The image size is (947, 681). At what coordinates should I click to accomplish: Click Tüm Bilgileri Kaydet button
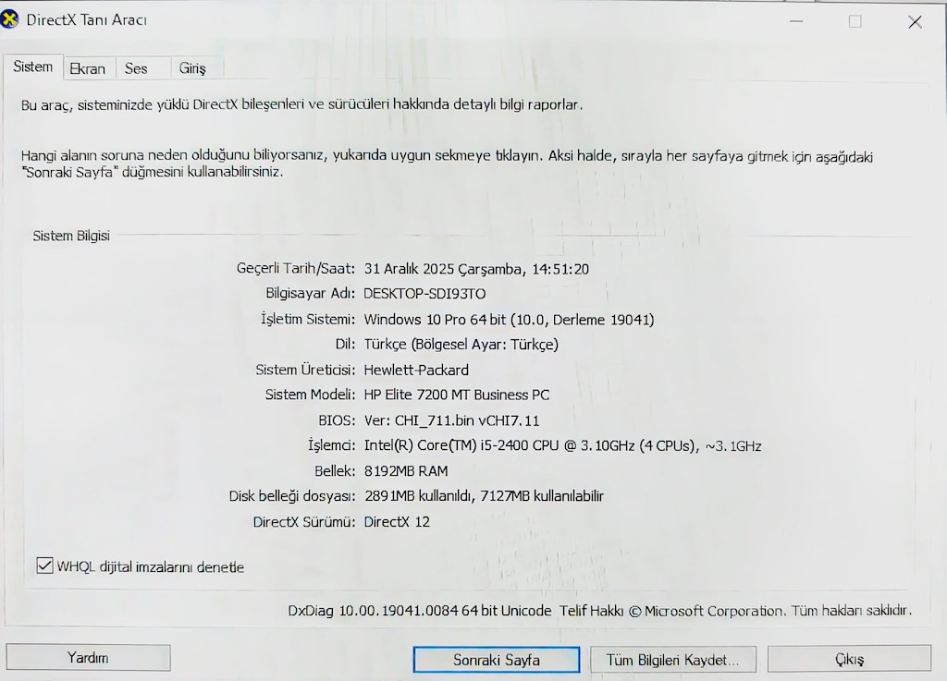click(x=673, y=660)
